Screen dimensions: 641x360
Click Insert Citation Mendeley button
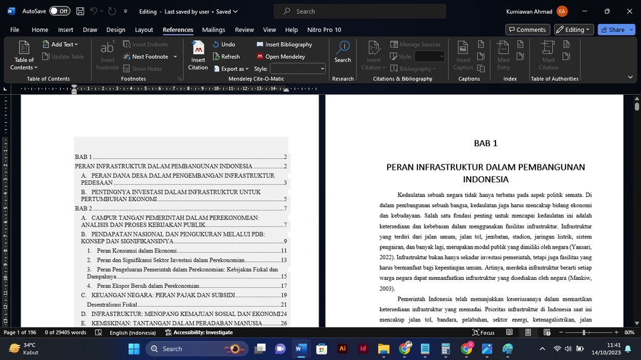[x=198, y=55]
